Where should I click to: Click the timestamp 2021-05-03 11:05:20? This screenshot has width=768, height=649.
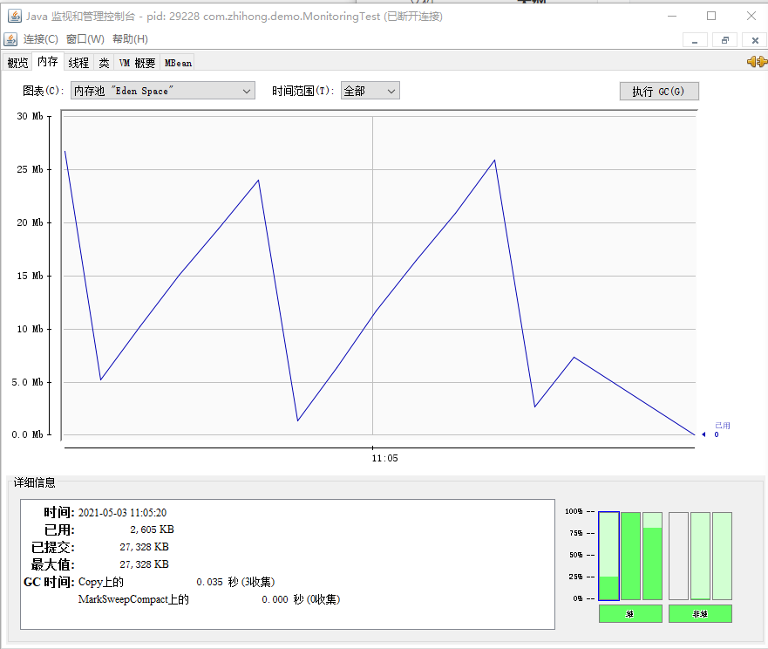tap(122, 513)
